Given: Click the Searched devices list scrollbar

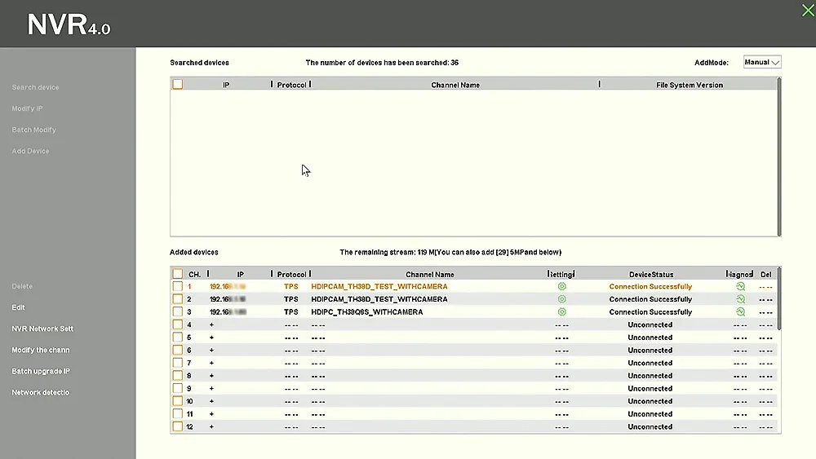Looking at the screenshot, I should point(779,157).
